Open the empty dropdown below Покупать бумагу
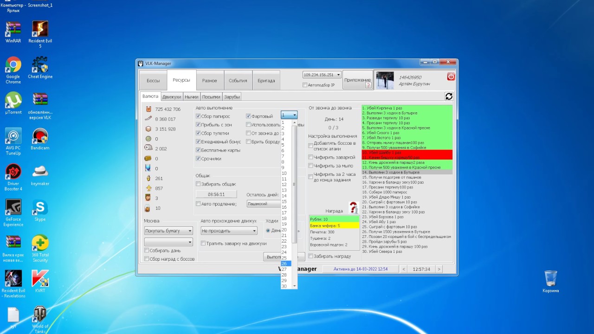The image size is (594, 334). point(168,242)
